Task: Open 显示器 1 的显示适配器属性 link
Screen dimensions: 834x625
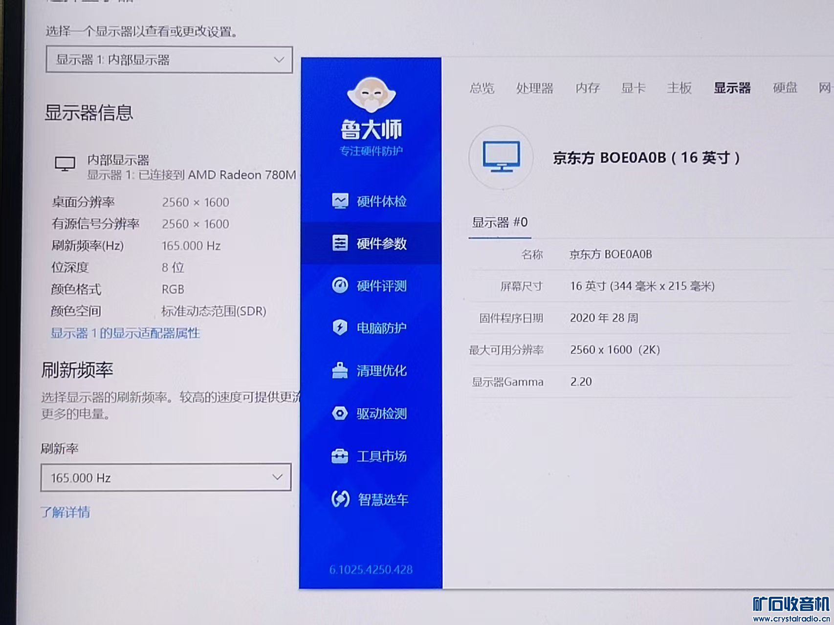Action: click(126, 333)
